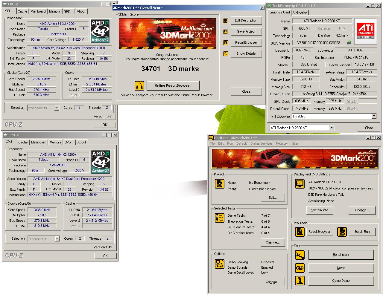Click the 3DMark2001 SE main window title icon
The height and width of the screenshot is (306, 383).
click(211, 138)
